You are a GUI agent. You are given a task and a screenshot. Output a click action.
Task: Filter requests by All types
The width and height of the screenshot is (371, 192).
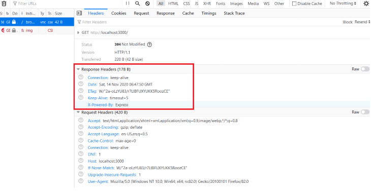pyautogui.click(x=161, y=4)
